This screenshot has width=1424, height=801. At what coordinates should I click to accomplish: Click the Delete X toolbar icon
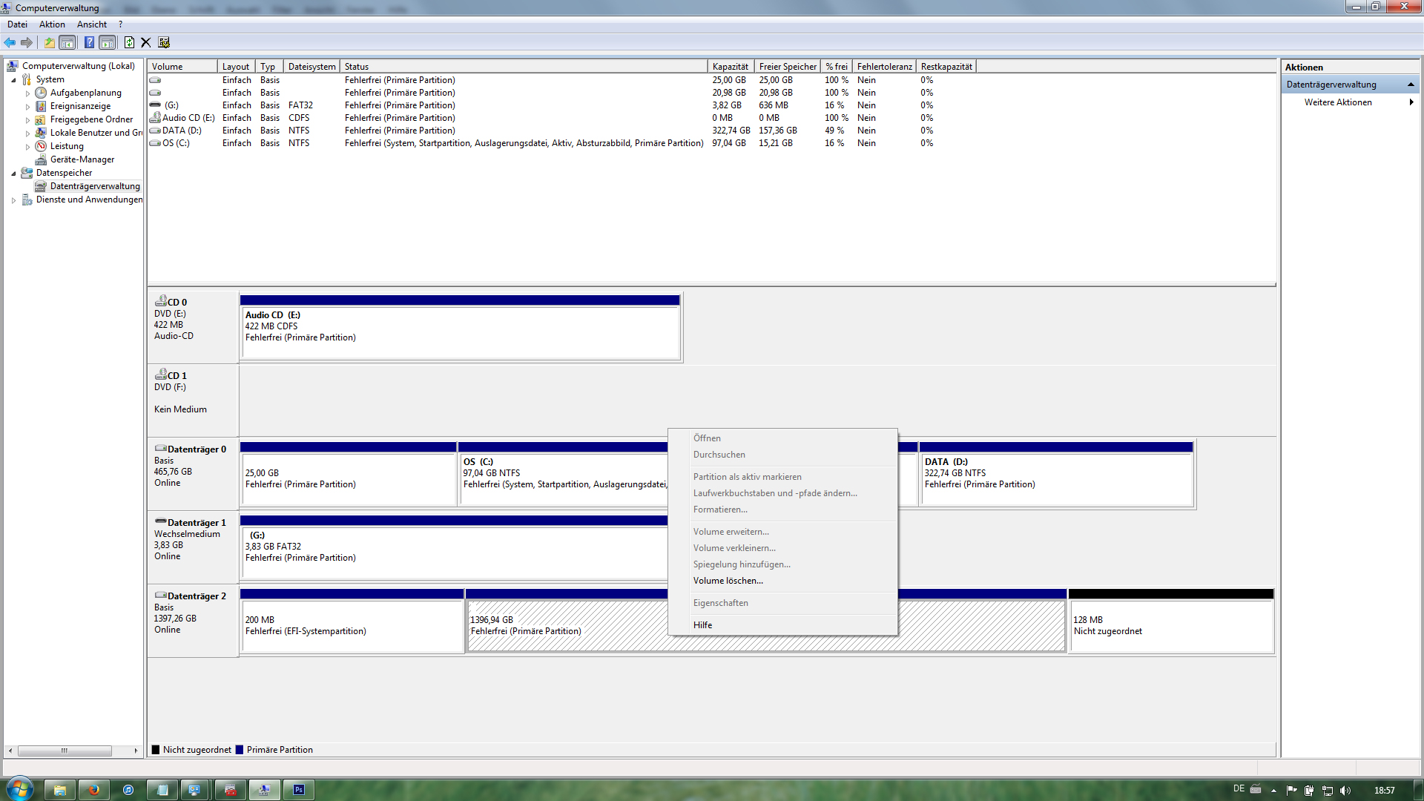(146, 42)
